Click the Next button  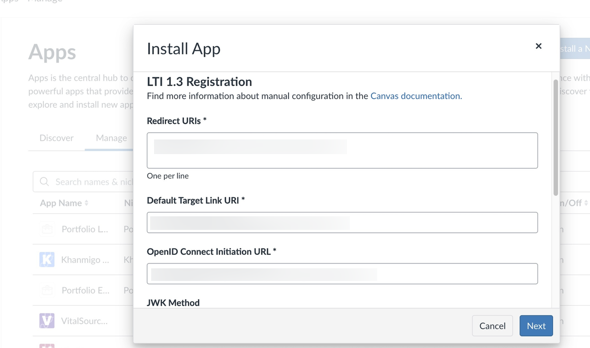point(536,326)
